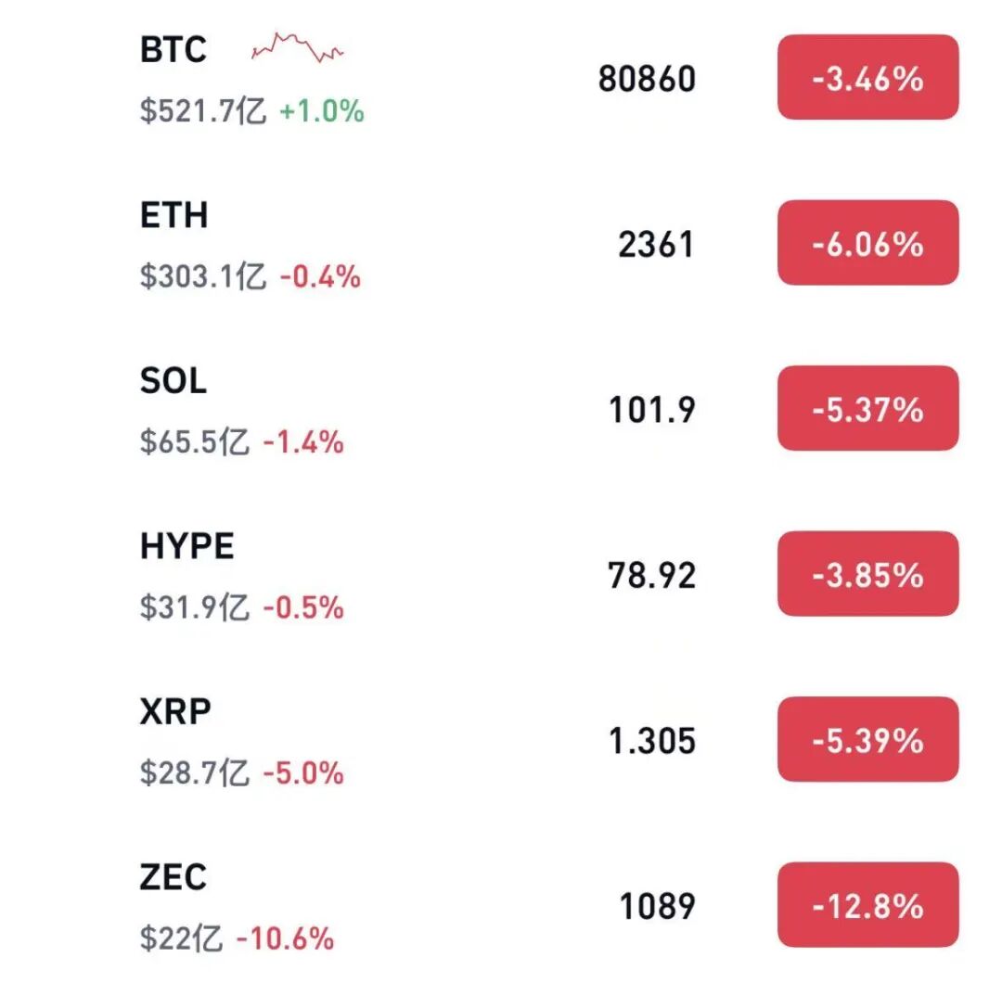
Task: Tap the ZEC -12.8% change badge
Action: coord(867,904)
